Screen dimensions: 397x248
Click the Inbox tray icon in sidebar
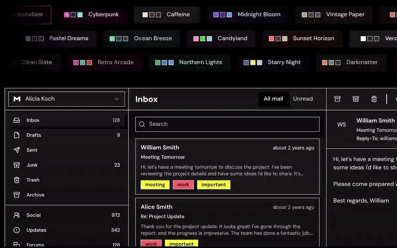[16, 120]
